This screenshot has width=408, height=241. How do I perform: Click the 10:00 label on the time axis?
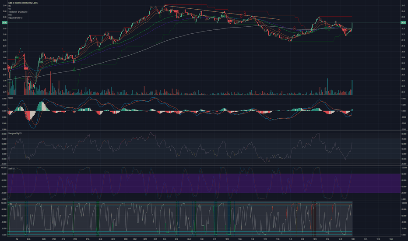coord(202,239)
